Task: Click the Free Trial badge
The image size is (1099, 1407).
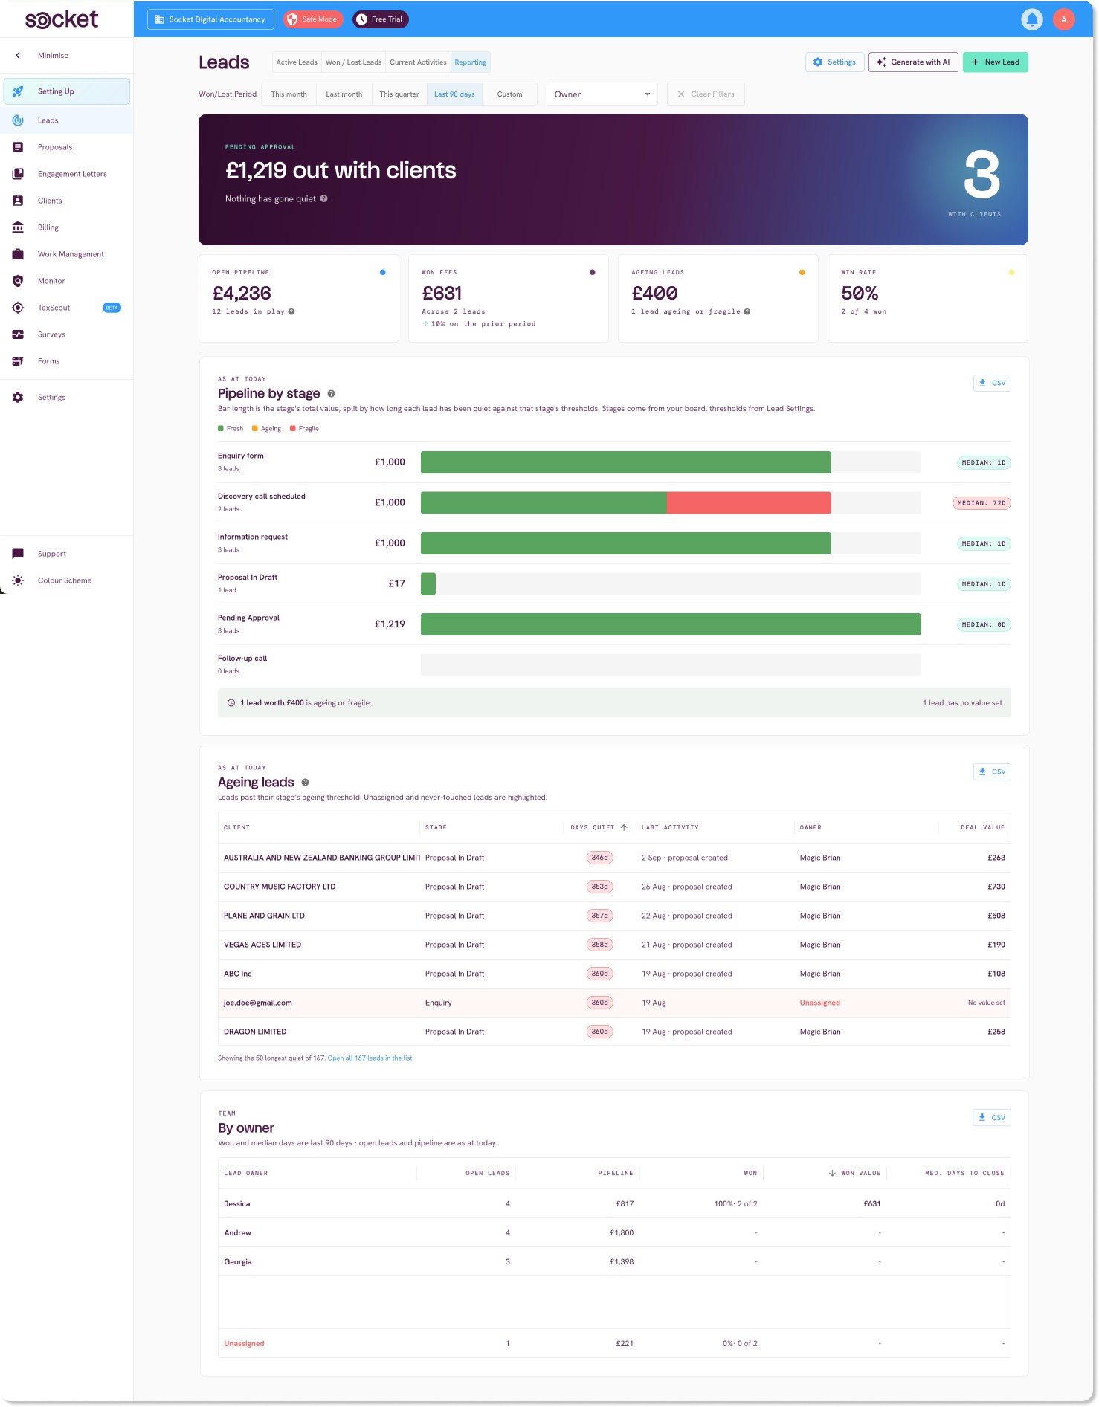Action: [380, 19]
